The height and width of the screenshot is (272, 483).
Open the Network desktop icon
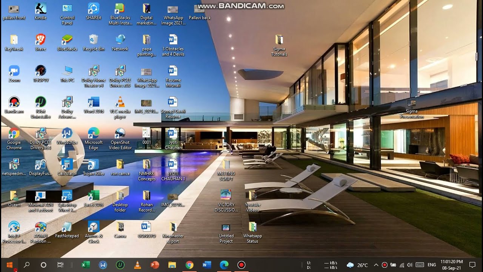tap(120, 42)
